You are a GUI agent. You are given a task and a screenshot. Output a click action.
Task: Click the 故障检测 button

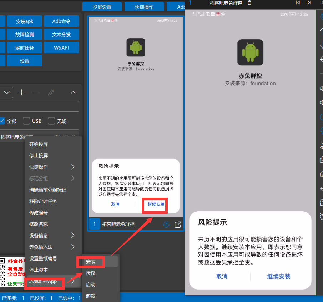(x=24, y=34)
